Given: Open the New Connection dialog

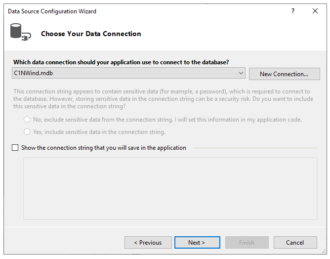Looking at the screenshot, I should click(284, 74).
